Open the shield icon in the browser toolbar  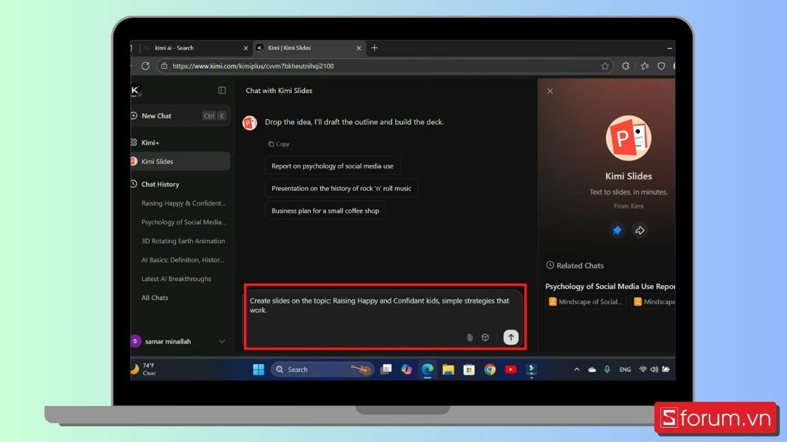661,66
